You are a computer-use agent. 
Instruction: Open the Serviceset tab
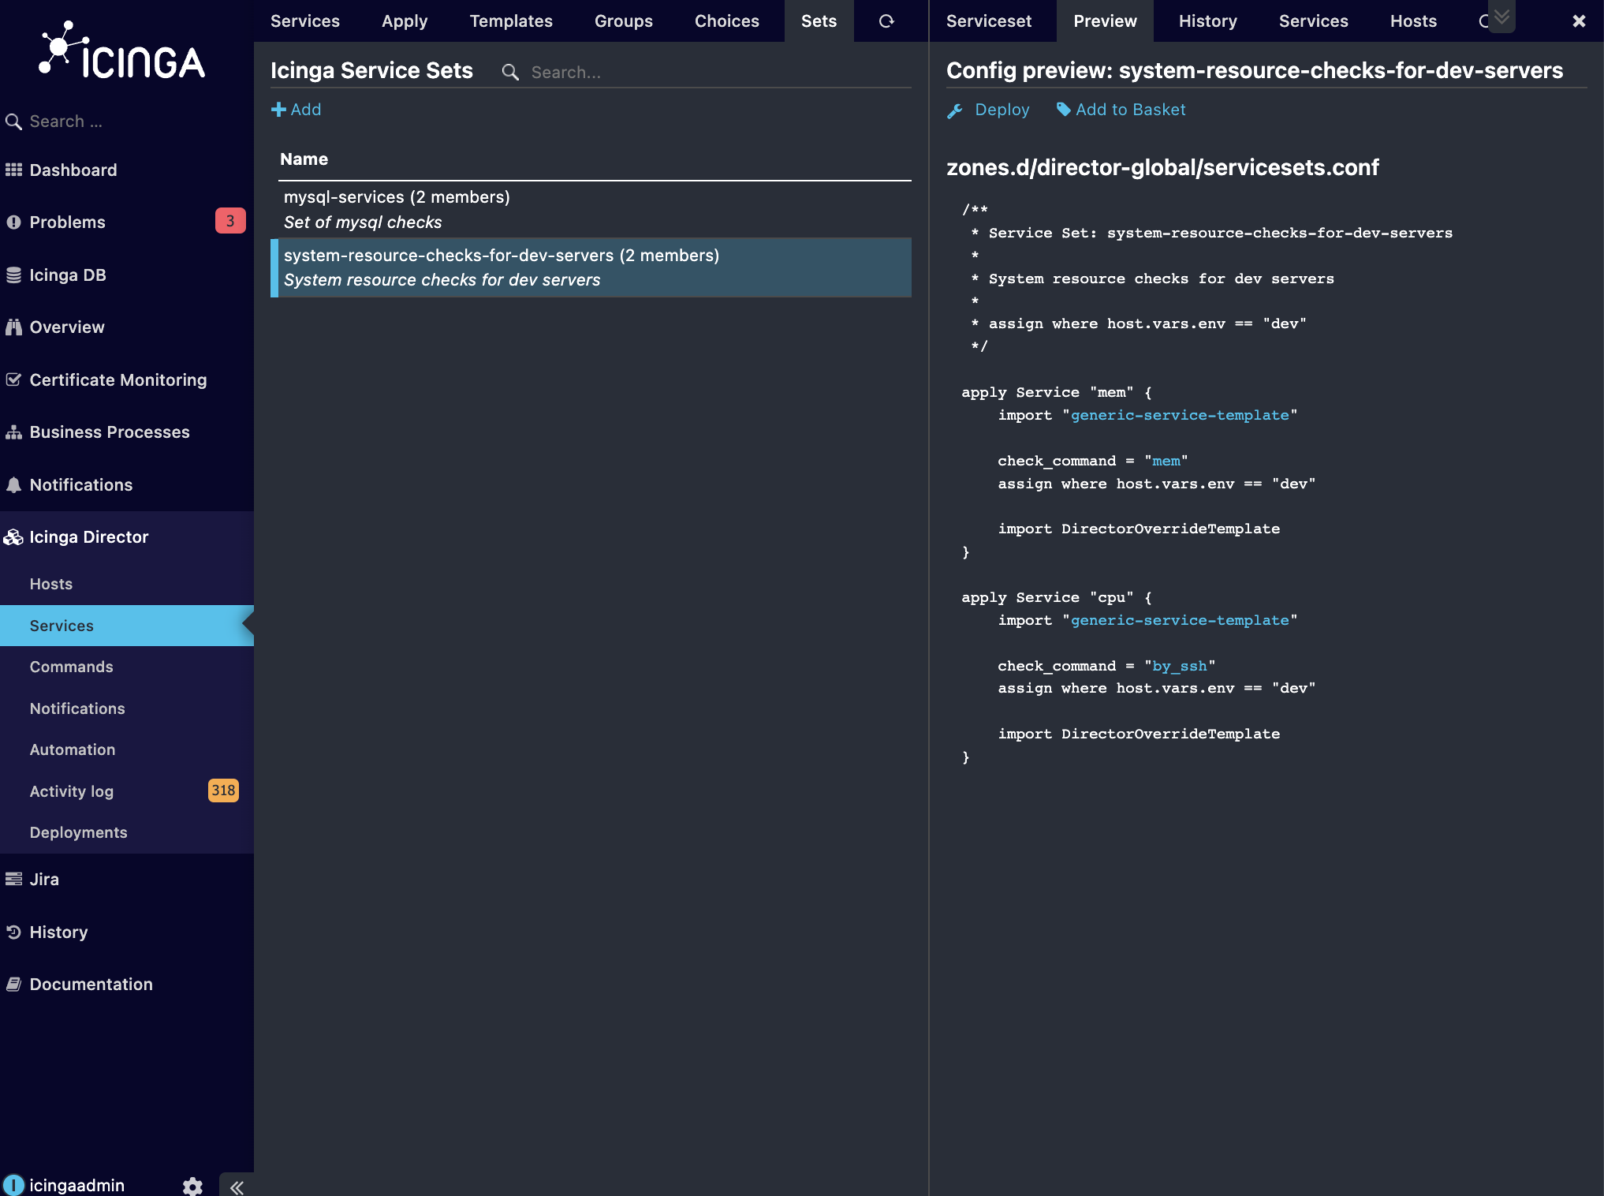point(989,21)
